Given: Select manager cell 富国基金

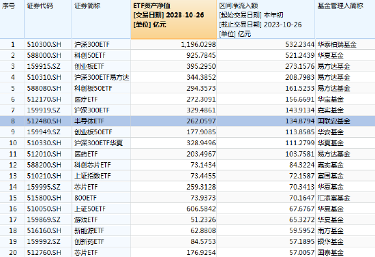Looking at the screenshot, I should (331, 176).
